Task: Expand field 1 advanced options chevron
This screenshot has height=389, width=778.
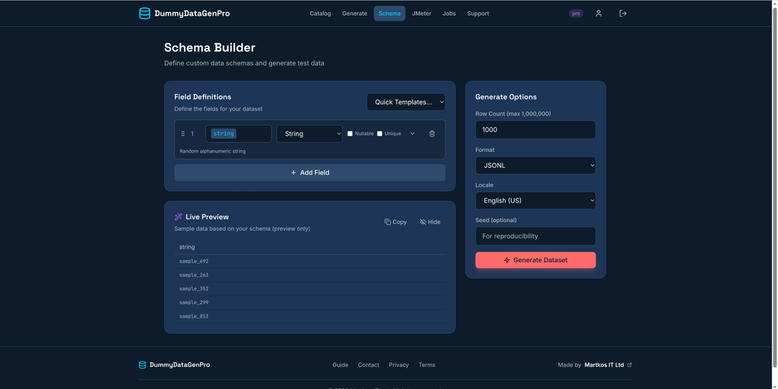Action: 412,134
